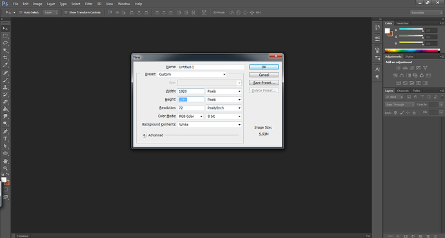Viewport: 445px width, 238px height.
Task: Toggle lock image pixels in Layers
Action: tap(402, 113)
